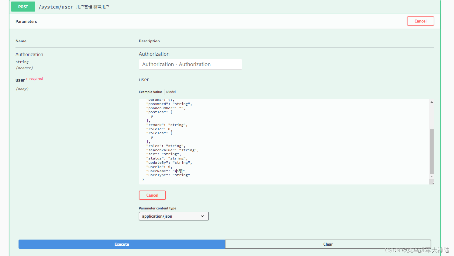454x256 pixels.
Task: Click the "userId": 0 line
Action: coord(159,167)
